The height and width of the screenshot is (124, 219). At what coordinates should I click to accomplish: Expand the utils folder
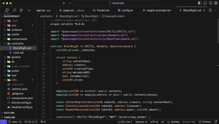tap(18, 80)
